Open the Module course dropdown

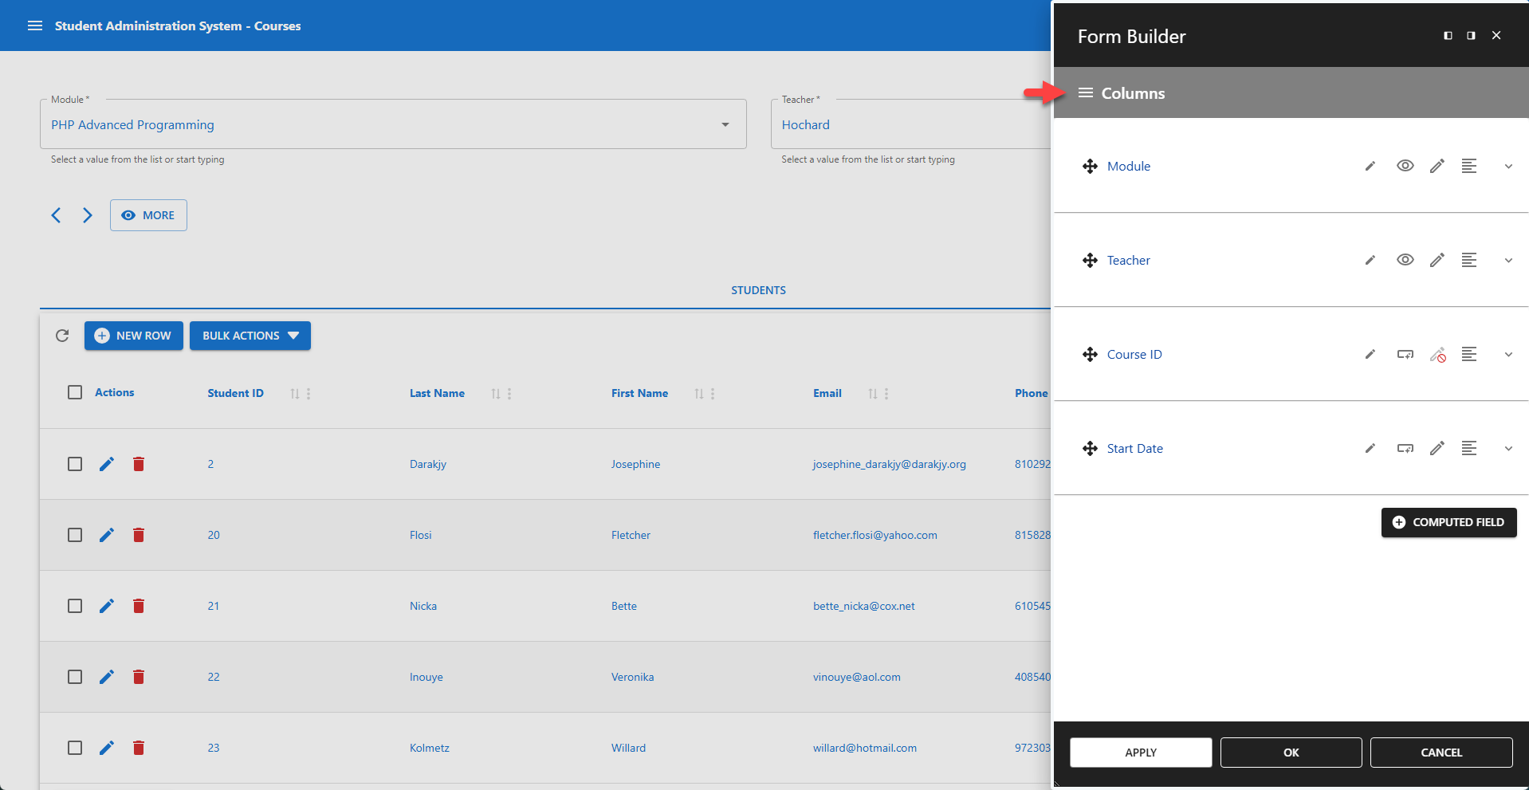pos(725,124)
